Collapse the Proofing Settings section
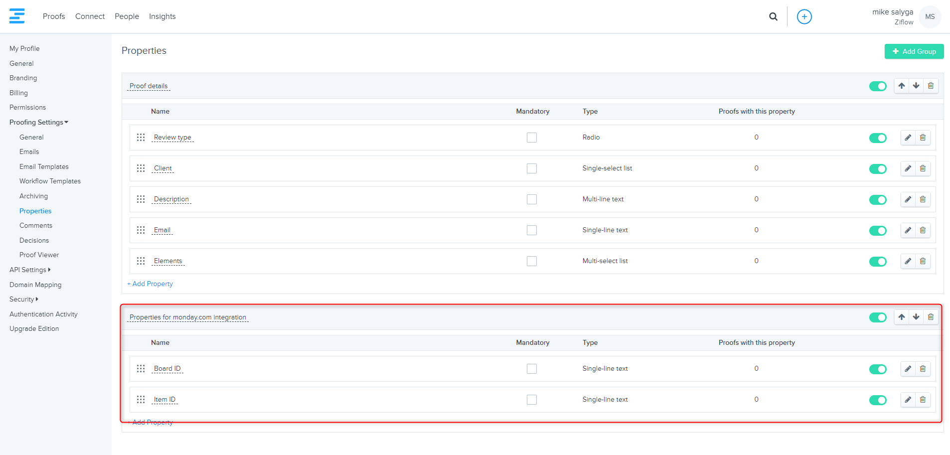 pos(38,122)
